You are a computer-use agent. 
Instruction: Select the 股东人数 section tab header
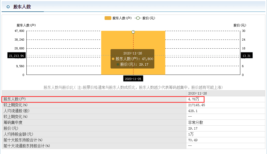(22, 7)
